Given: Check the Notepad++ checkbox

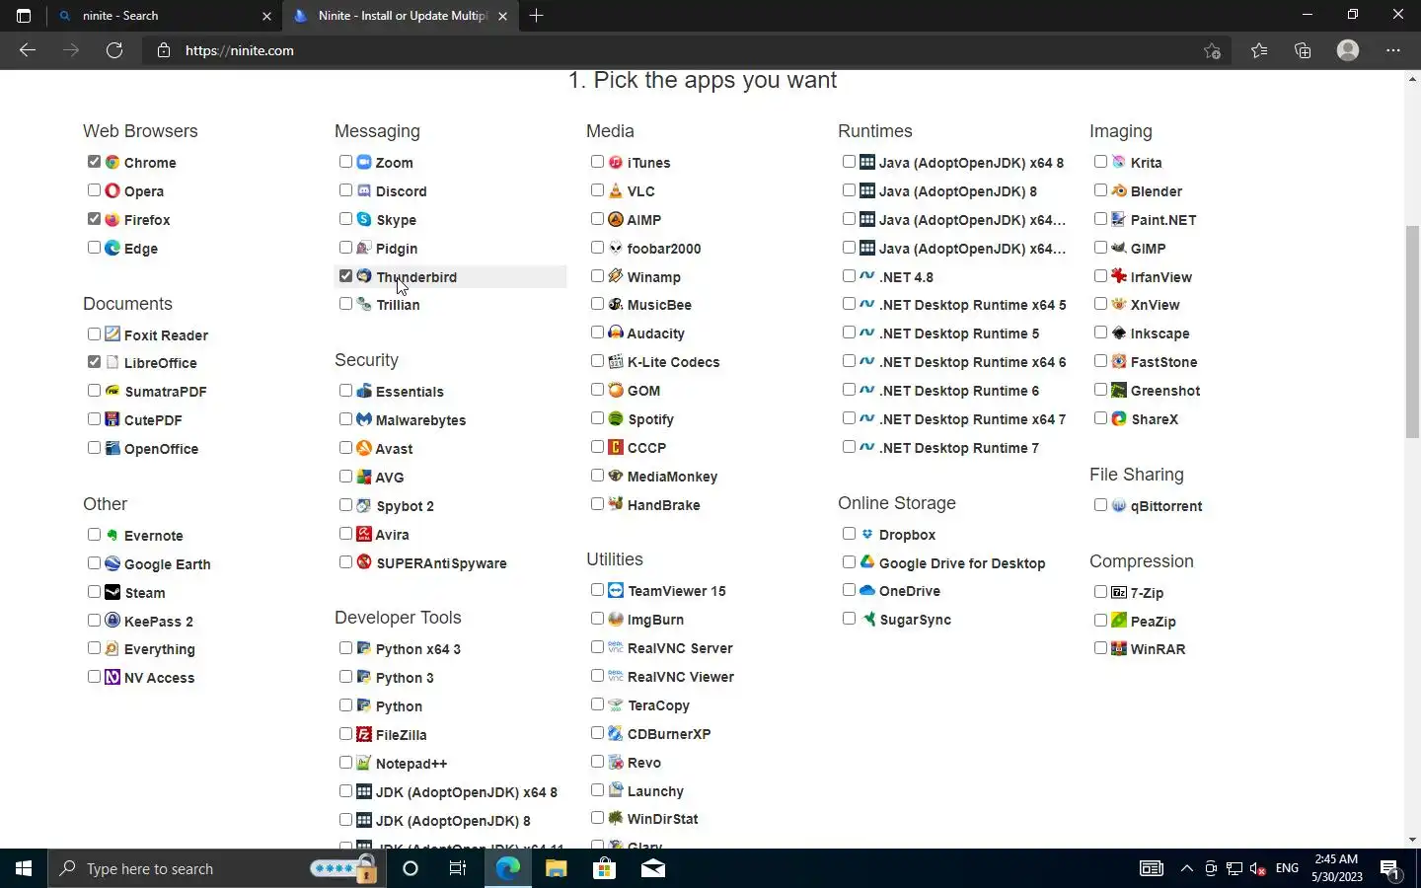Looking at the screenshot, I should [x=345, y=763].
